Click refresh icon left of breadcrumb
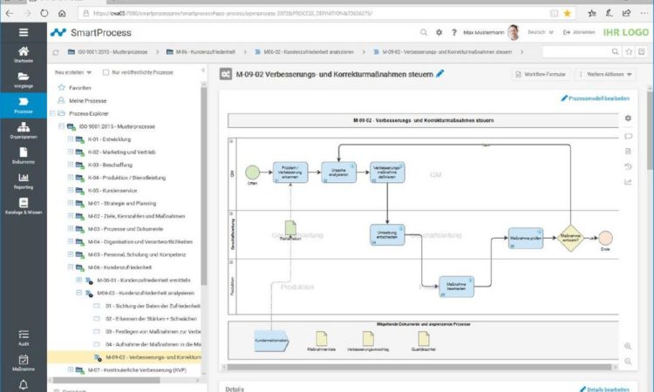The height and width of the screenshot is (392, 654). (56, 52)
